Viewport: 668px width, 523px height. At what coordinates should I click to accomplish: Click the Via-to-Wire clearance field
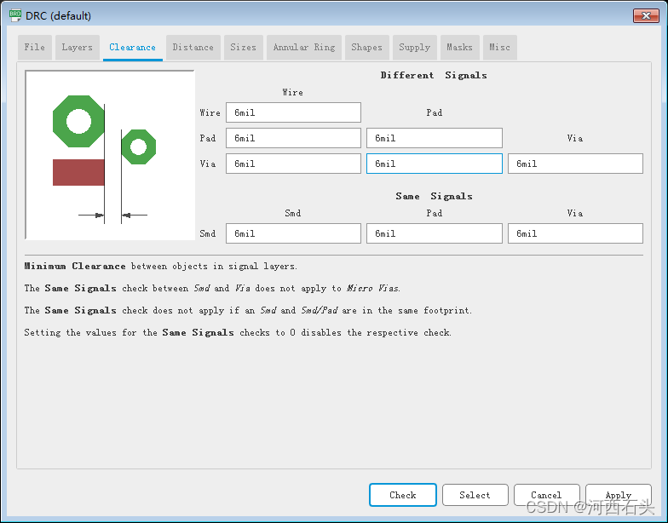293,164
